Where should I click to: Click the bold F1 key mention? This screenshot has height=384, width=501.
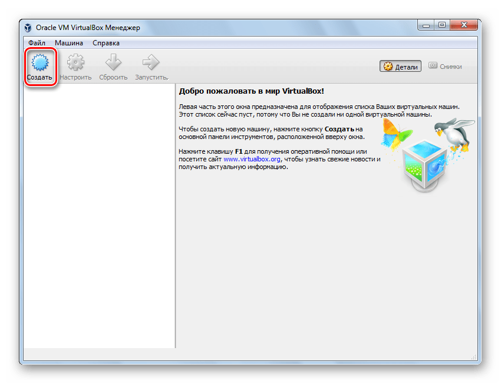pyautogui.click(x=239, y=151)
